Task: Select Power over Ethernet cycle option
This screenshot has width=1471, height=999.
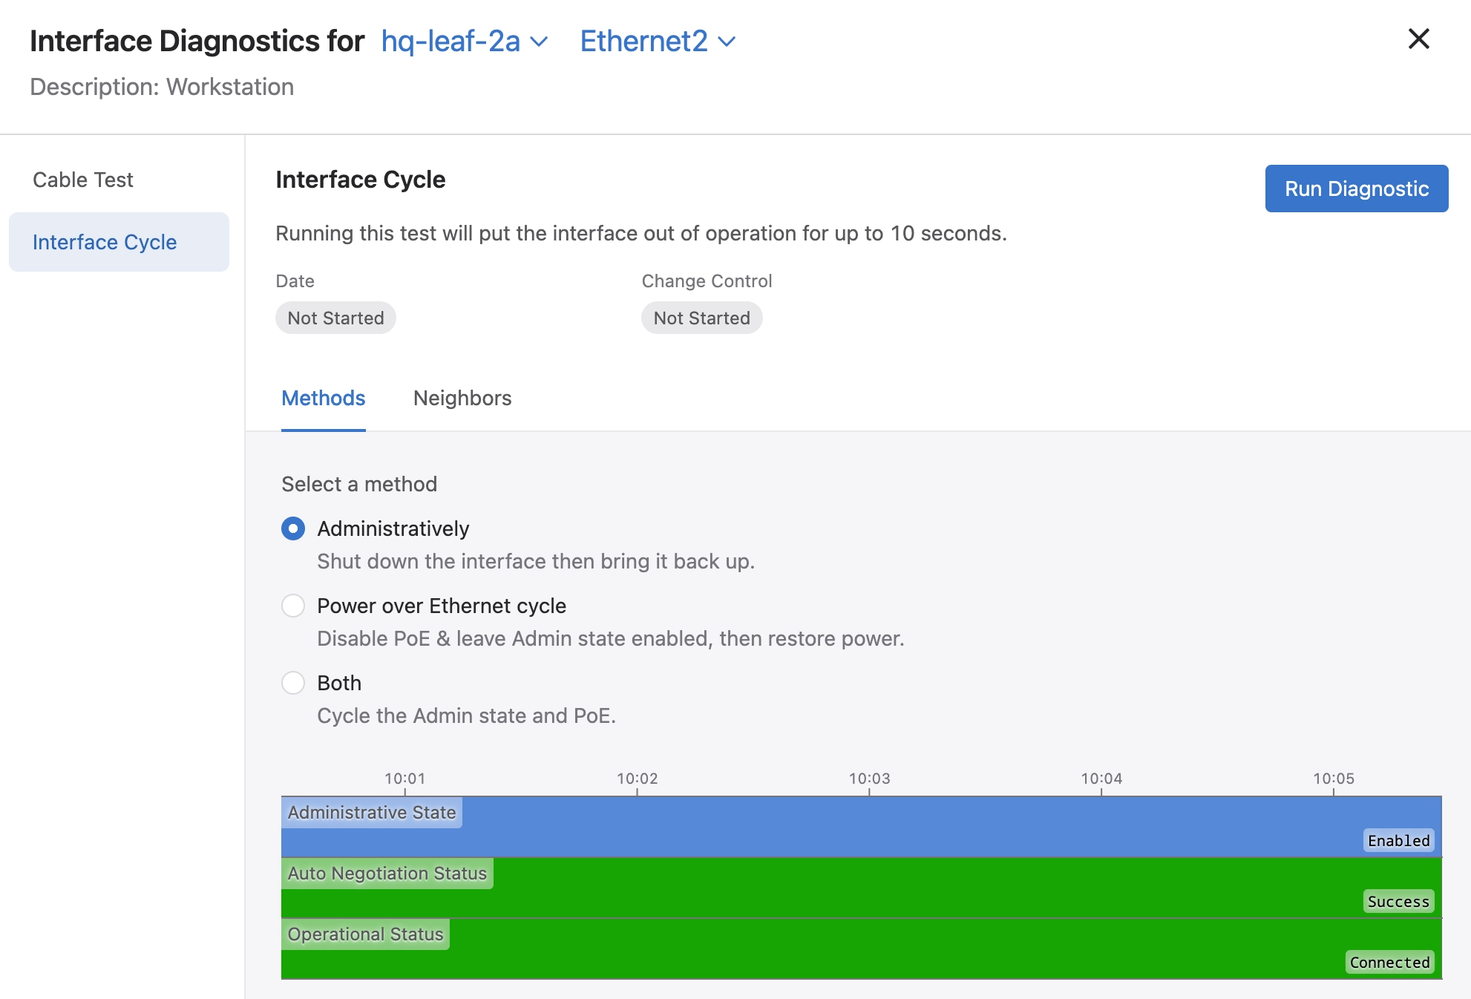Action: [293, 606]
